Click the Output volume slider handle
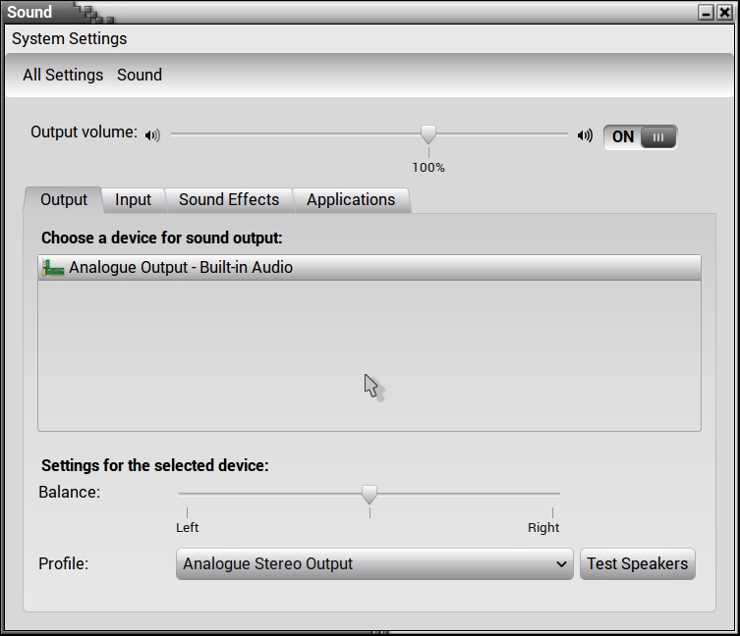 click(x=428, y=134)
